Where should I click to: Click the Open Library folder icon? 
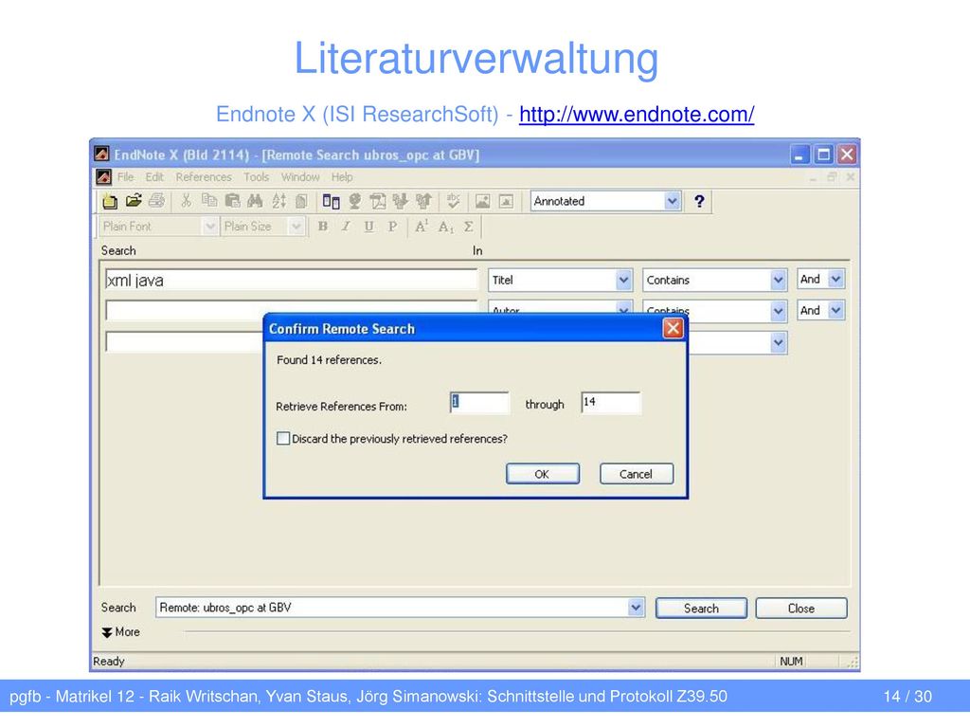(133, 201)
